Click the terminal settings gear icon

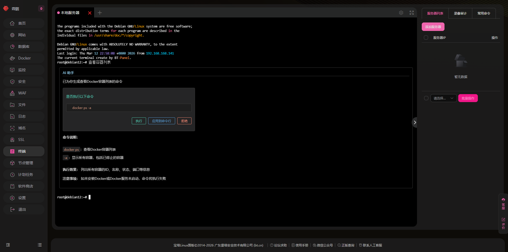pos(401,13)
